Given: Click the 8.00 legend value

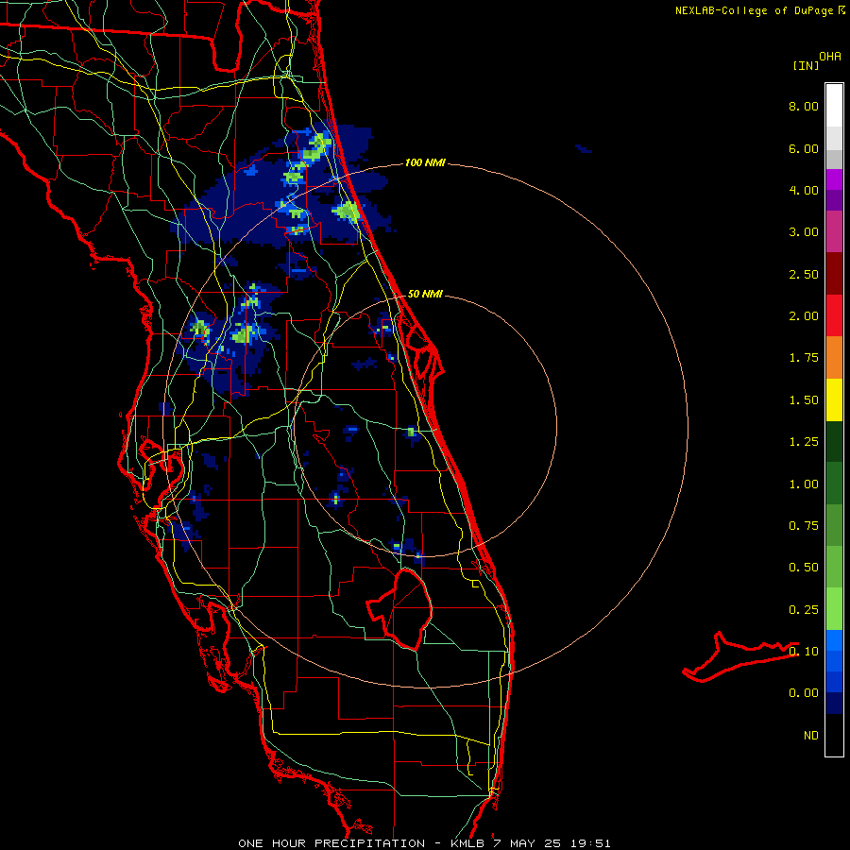Looking at the screenshot, I should click(x=804, y=106).
